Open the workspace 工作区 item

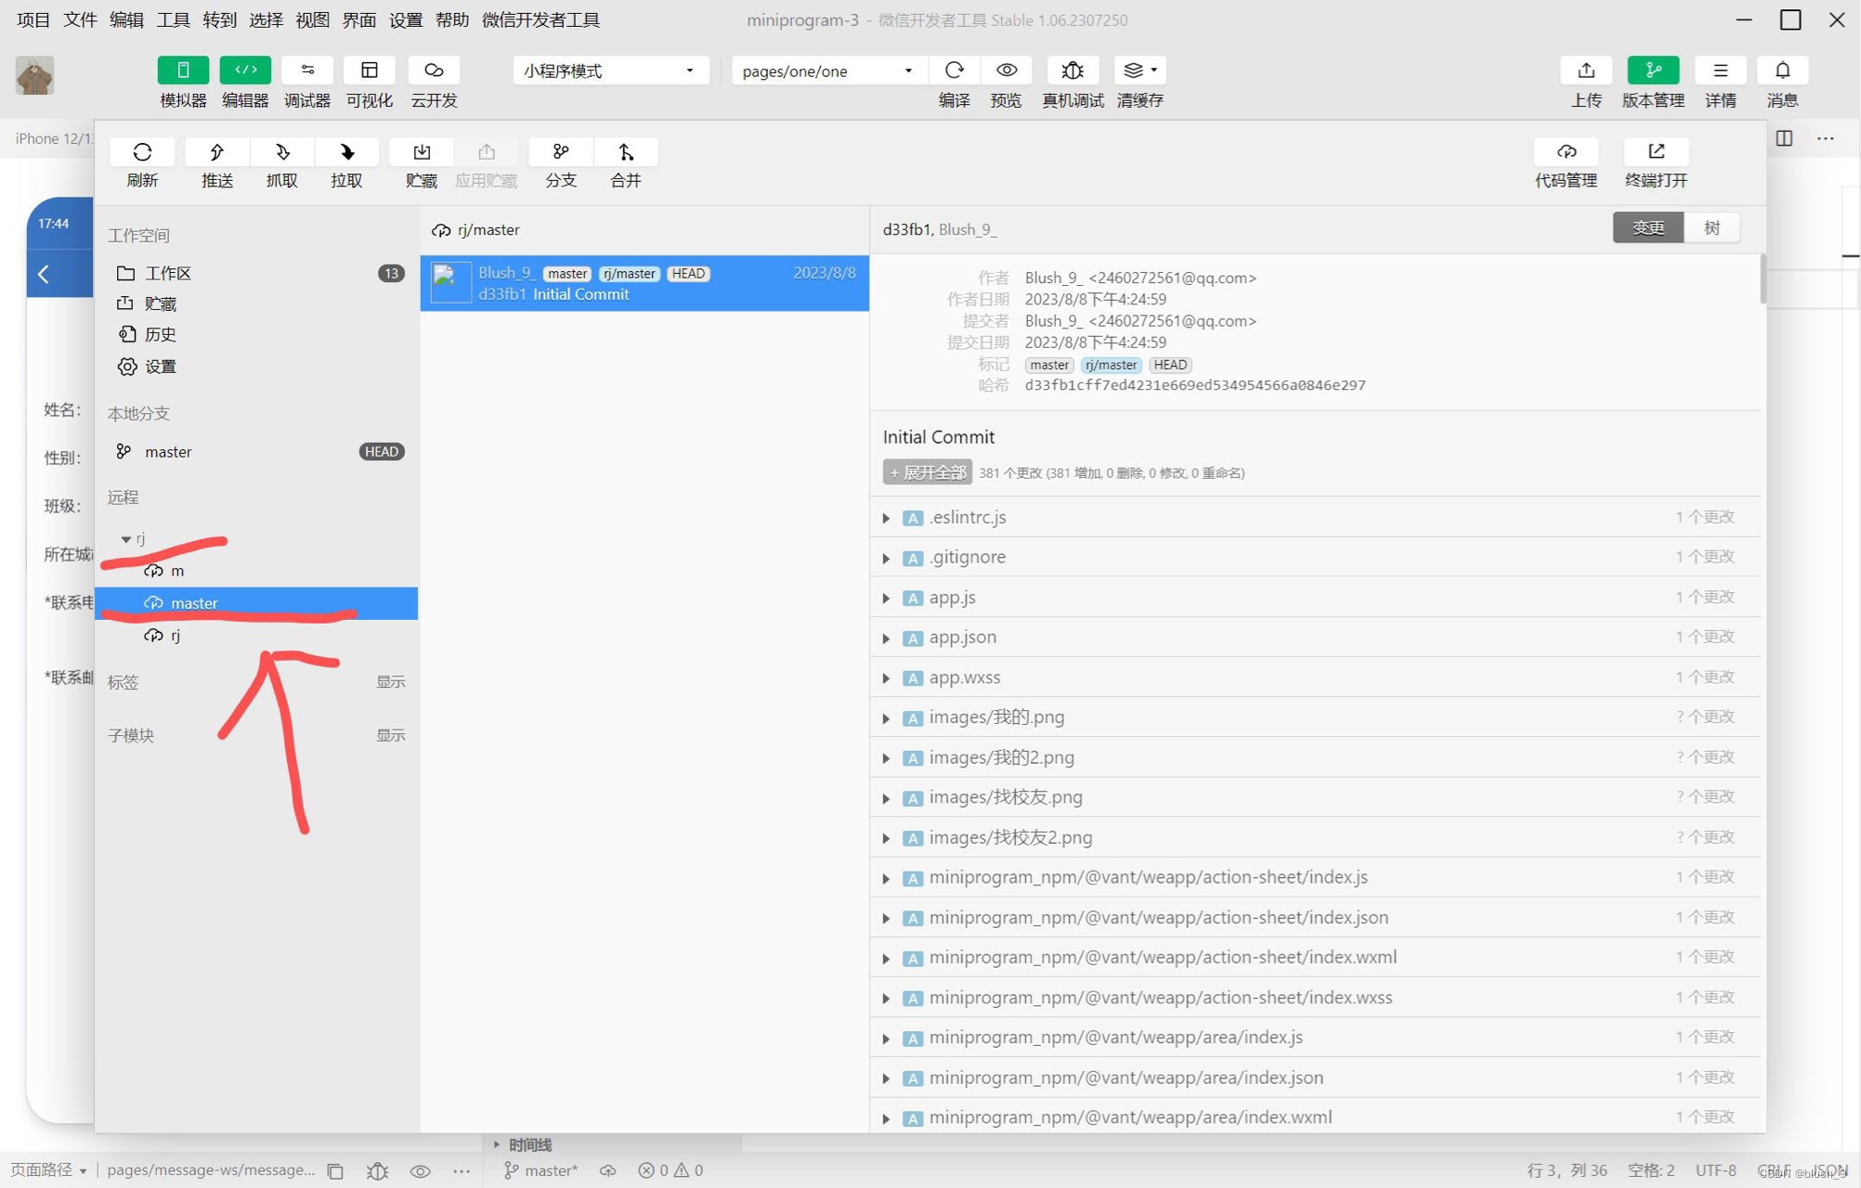[x=256, y=273]
